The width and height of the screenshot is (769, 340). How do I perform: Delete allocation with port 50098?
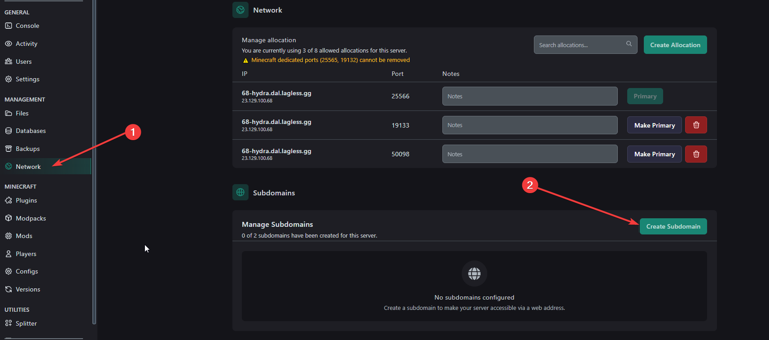[x=696, y=154]
